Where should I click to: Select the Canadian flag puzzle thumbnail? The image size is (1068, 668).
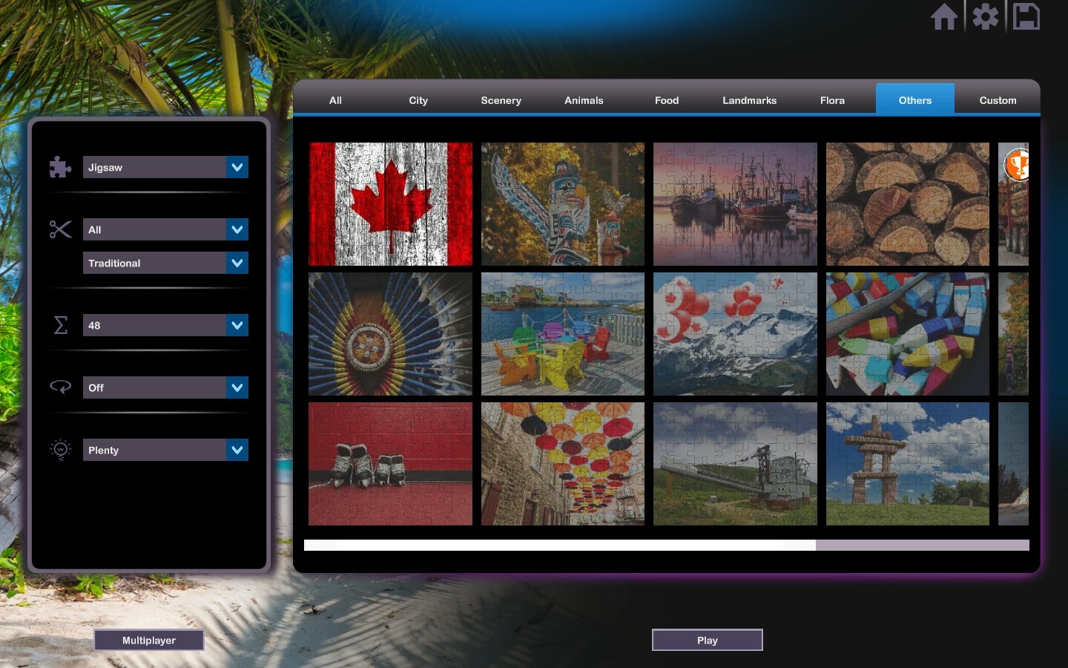[x=390, y=204]
